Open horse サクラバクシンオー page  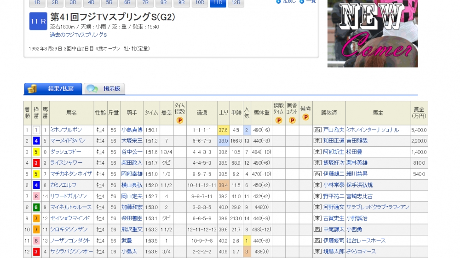[x=72, y=252]
